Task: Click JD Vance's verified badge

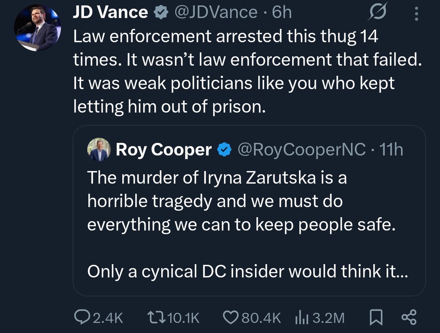Action: coord(161,13)
